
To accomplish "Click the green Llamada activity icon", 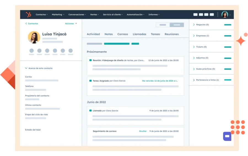I will click(x=90, y=111).
